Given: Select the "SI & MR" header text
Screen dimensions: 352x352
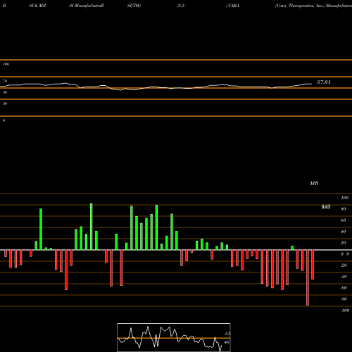Looking at the screenshot, I should click(37, 6).
